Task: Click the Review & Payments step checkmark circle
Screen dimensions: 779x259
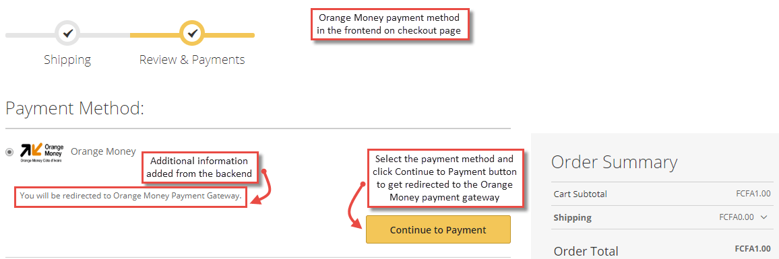Action: point(192,34)
